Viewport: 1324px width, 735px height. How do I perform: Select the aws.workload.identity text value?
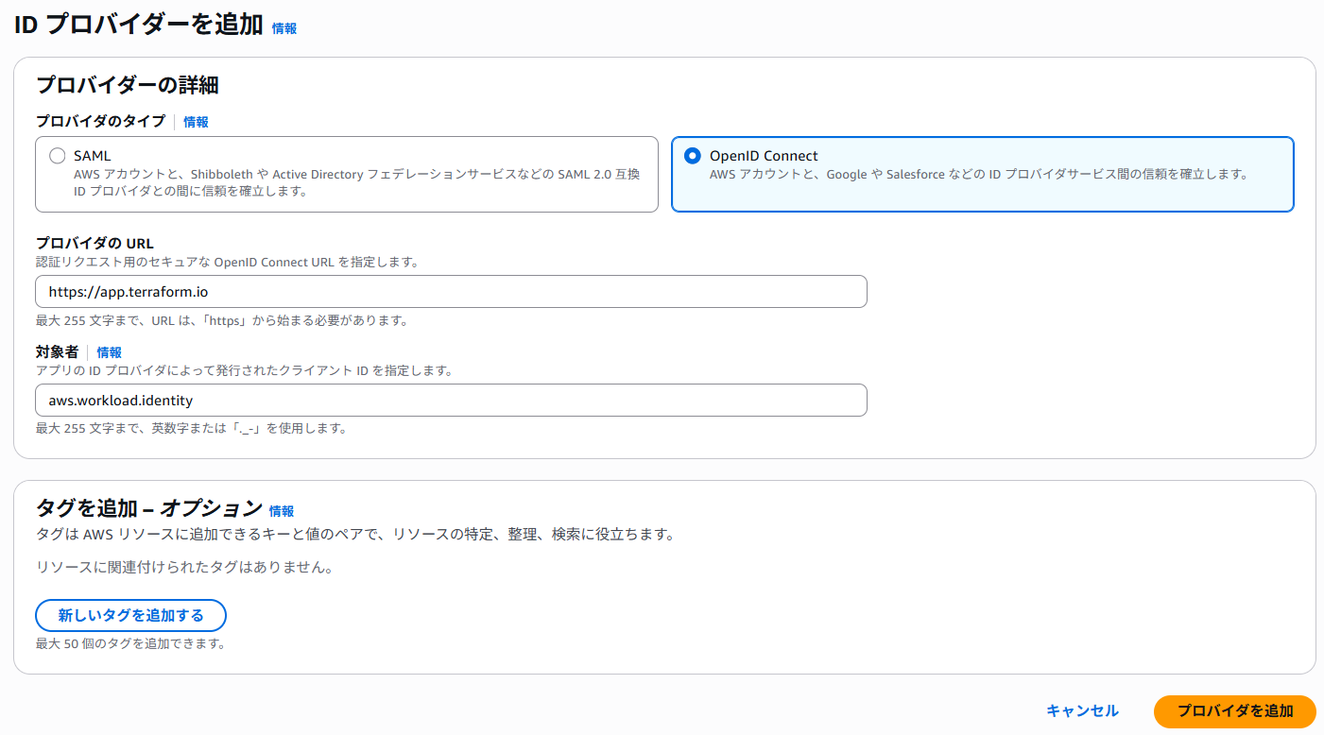(x=118, y=400)
